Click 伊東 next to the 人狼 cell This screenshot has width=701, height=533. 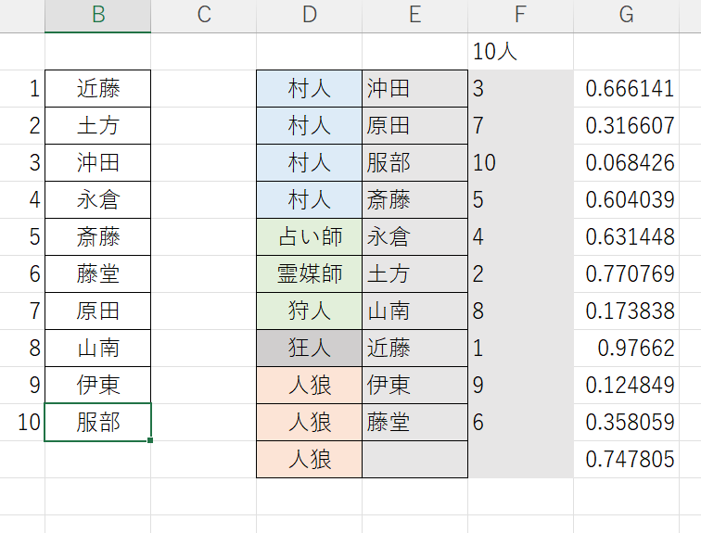[x=414, y=386]
